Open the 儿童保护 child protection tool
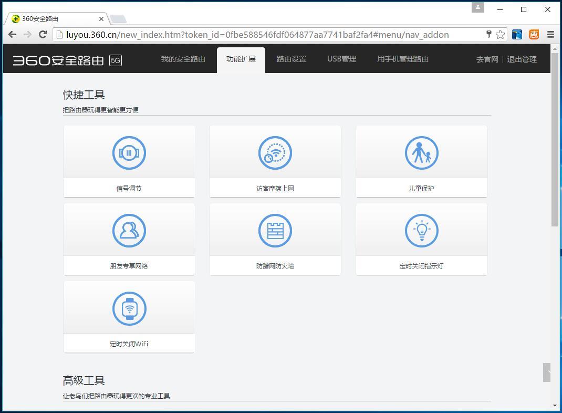This screenshot has width=562, height=413. tap(421, 160)
